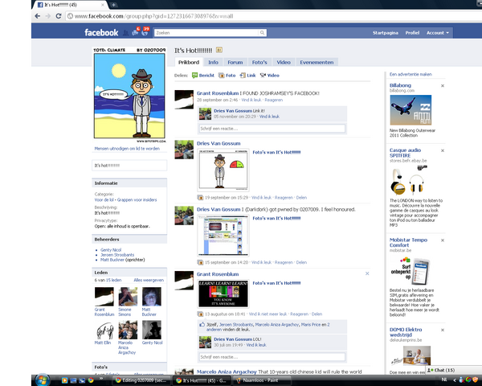
Task: Click the Facebook logo in header
Action: point(101,33)
